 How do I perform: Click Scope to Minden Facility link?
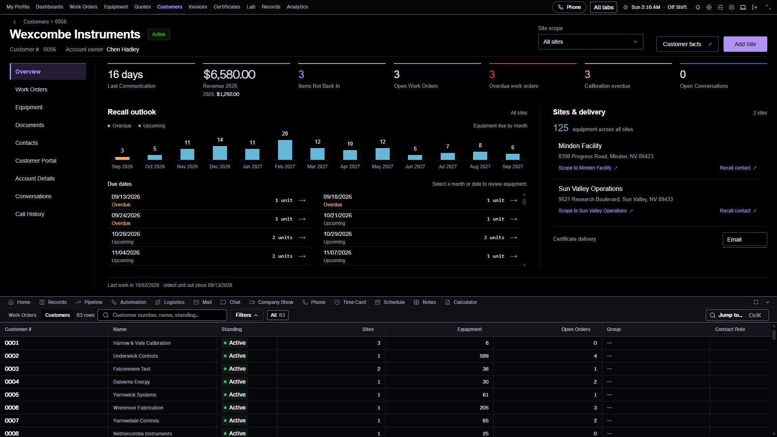pos(588,168)
